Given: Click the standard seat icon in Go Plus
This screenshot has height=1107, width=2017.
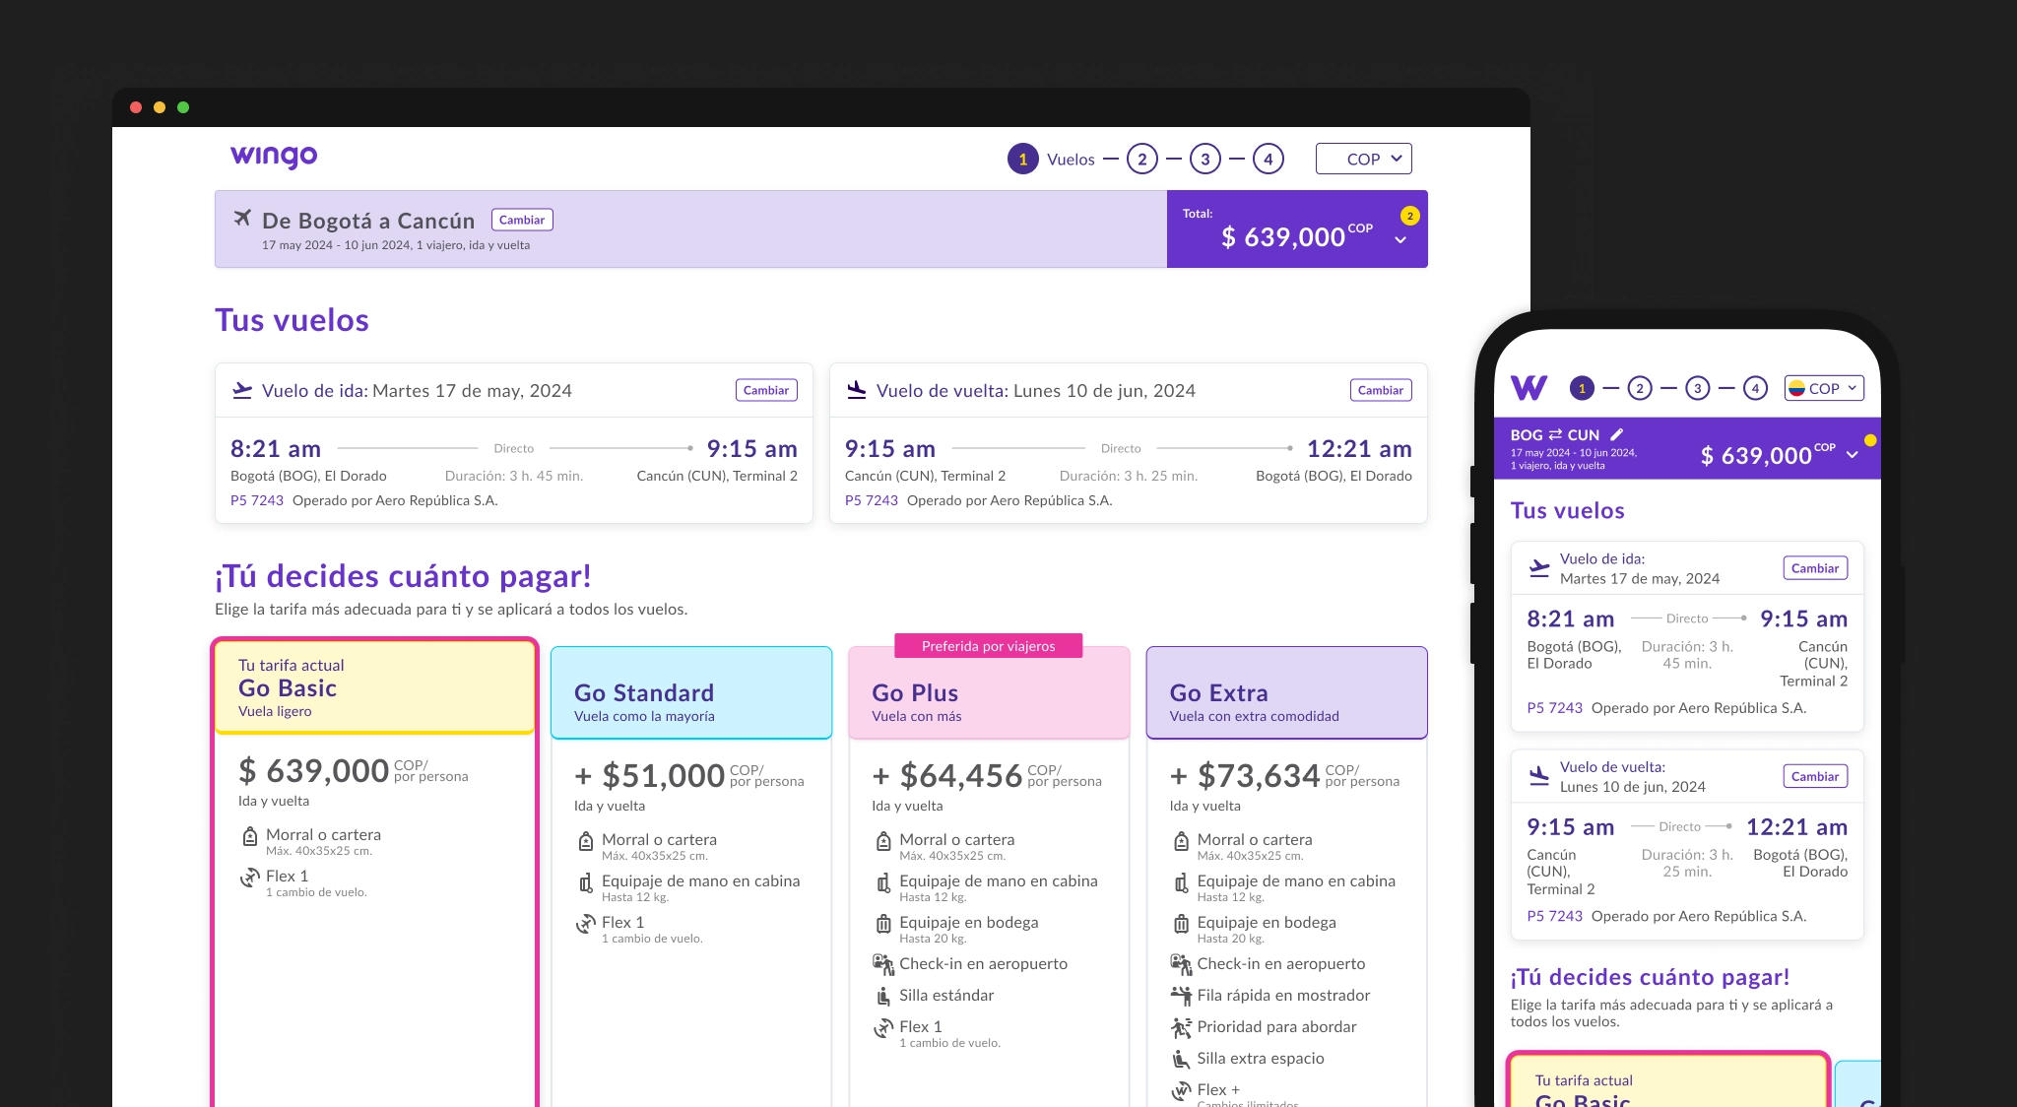Looking at the screenshot, I should [x=883, y=996].
